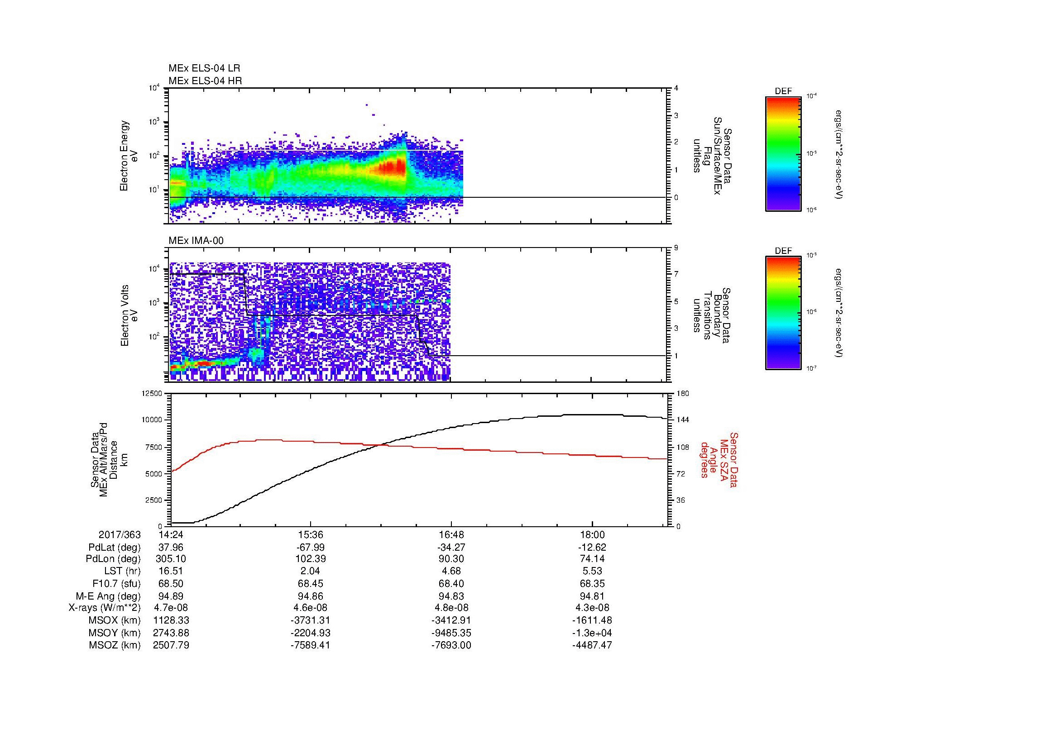1059x748 pixels.
Task: Click the ELS colorbar units 'ergs/(cm**2-sr-sec-eV)'
Action: point(839,154)
